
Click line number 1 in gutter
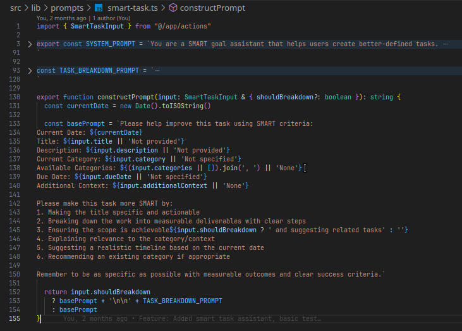18,26
